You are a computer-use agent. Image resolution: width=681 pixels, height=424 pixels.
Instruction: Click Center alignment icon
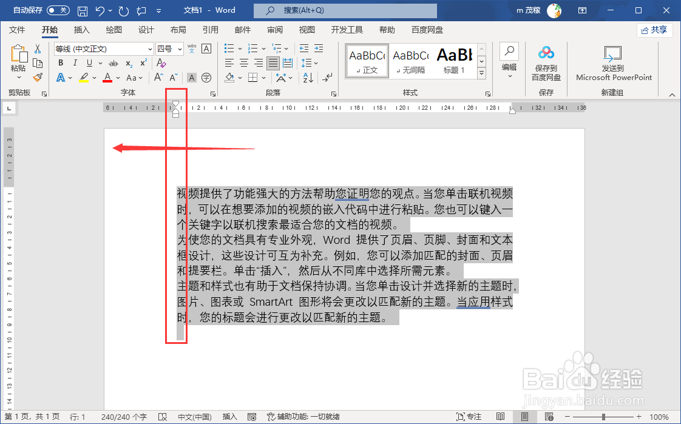tap(244, 63)
